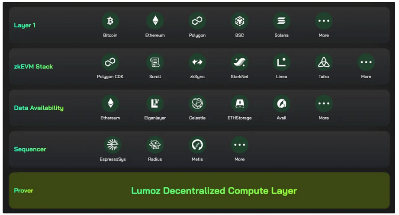Click the EspressoSys text label

(113, 159)
